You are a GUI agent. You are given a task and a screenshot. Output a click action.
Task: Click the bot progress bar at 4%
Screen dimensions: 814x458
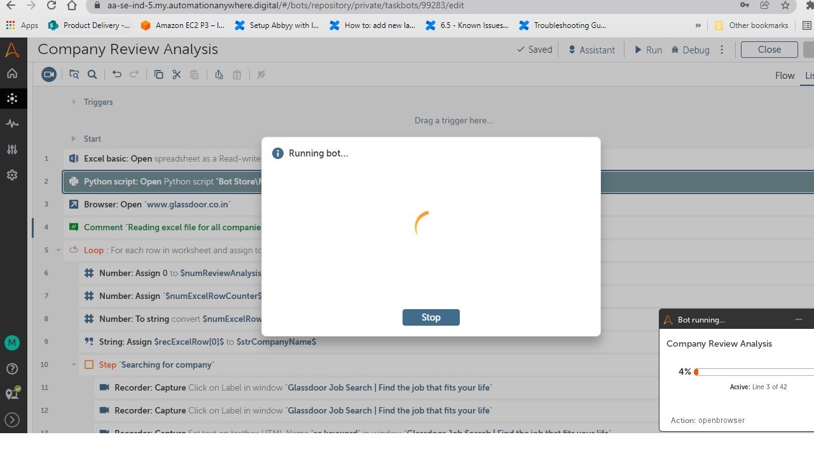coord(754,371)
